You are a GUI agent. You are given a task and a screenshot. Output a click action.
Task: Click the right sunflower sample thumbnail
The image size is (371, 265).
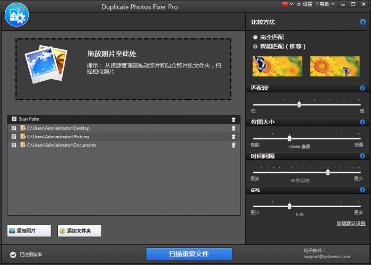[335, 66]
